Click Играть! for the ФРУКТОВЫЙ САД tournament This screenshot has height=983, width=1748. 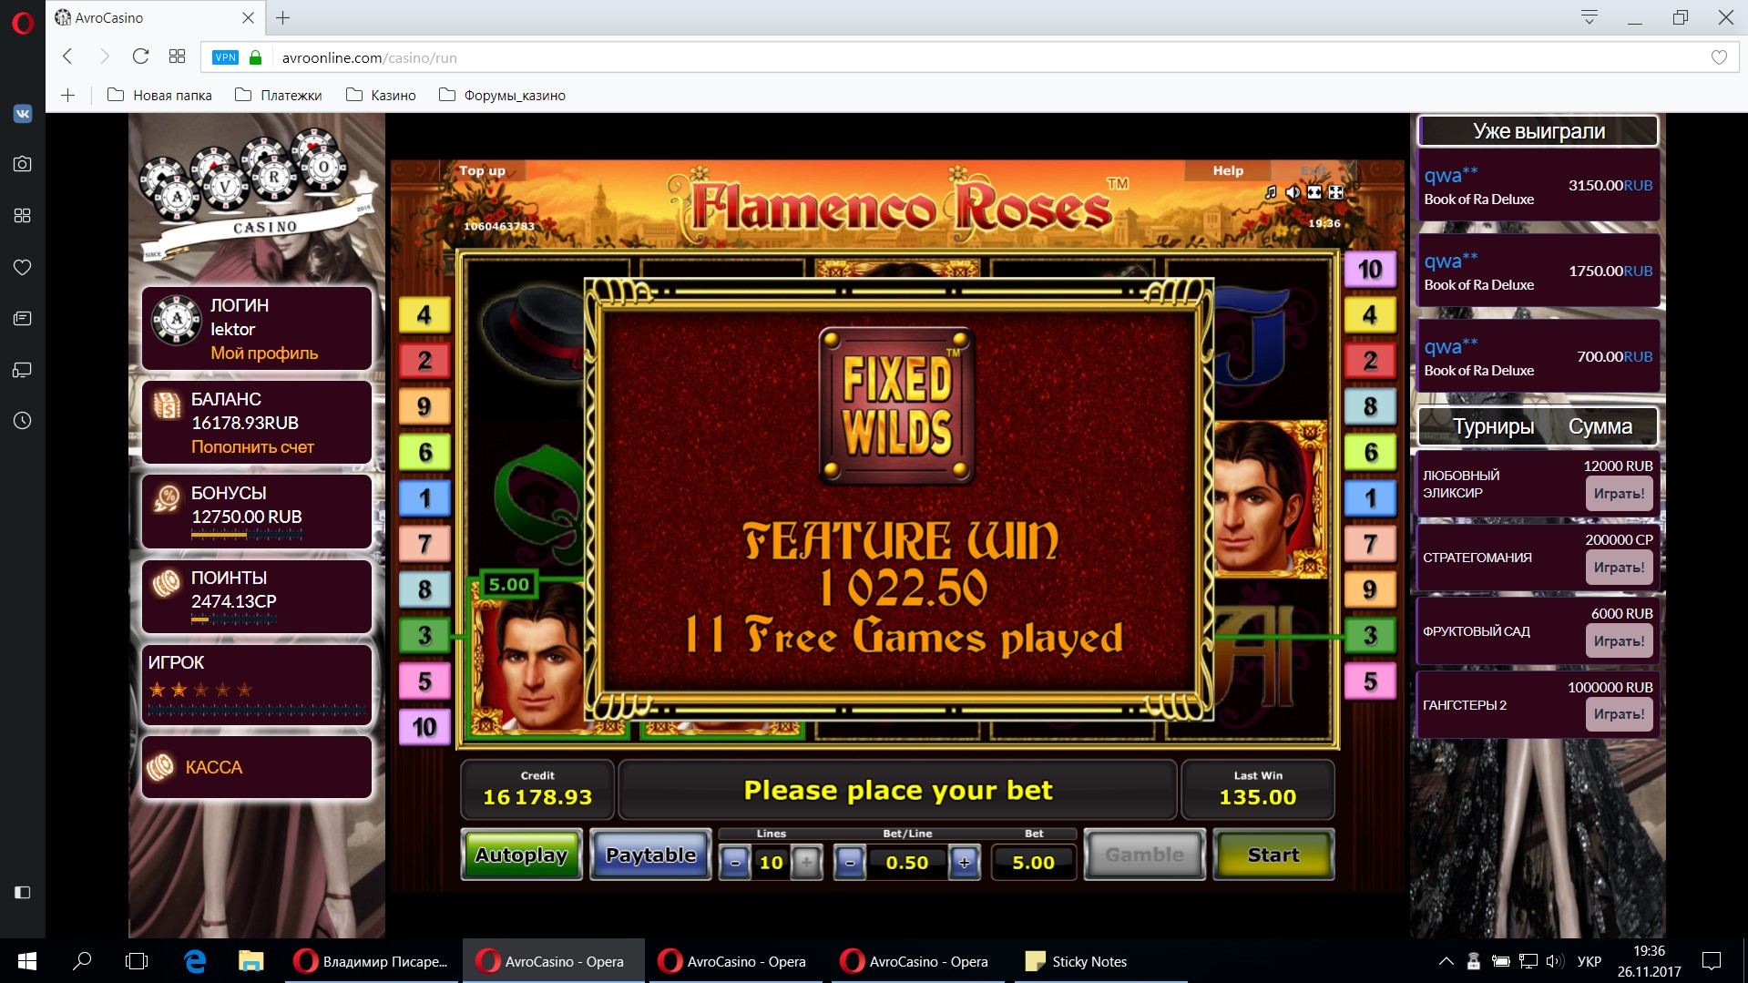point(1619,641)
